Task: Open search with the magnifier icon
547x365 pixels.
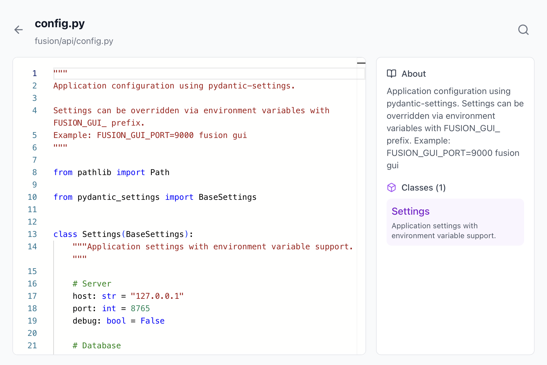Action: 523,30
